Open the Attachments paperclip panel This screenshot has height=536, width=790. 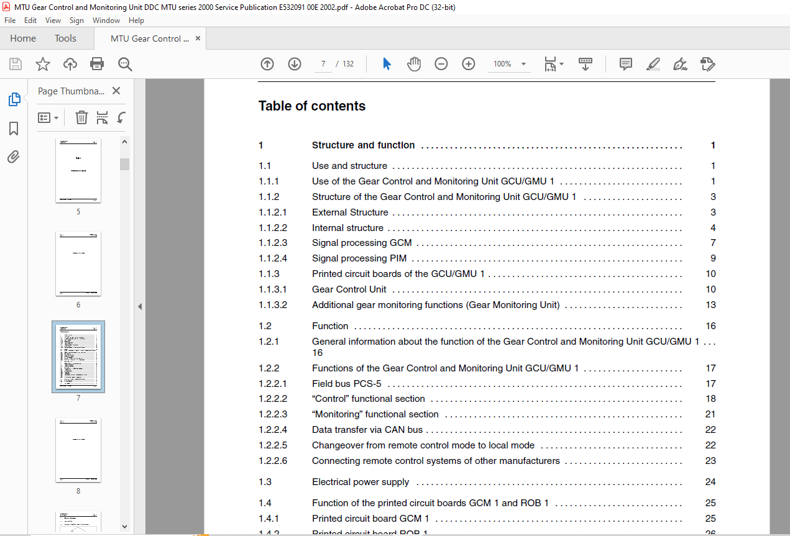(14, 157)
